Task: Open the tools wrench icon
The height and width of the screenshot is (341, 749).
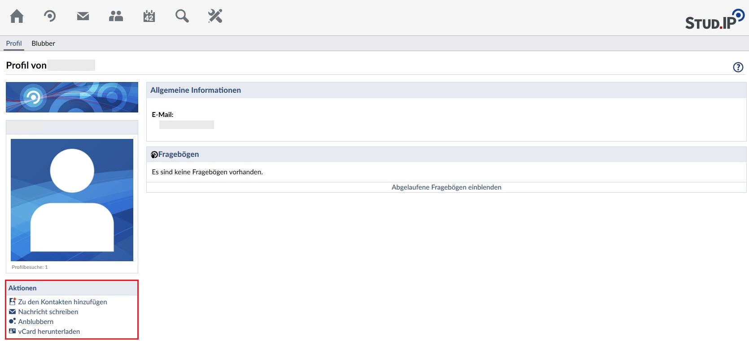Action: pos(215,17)
